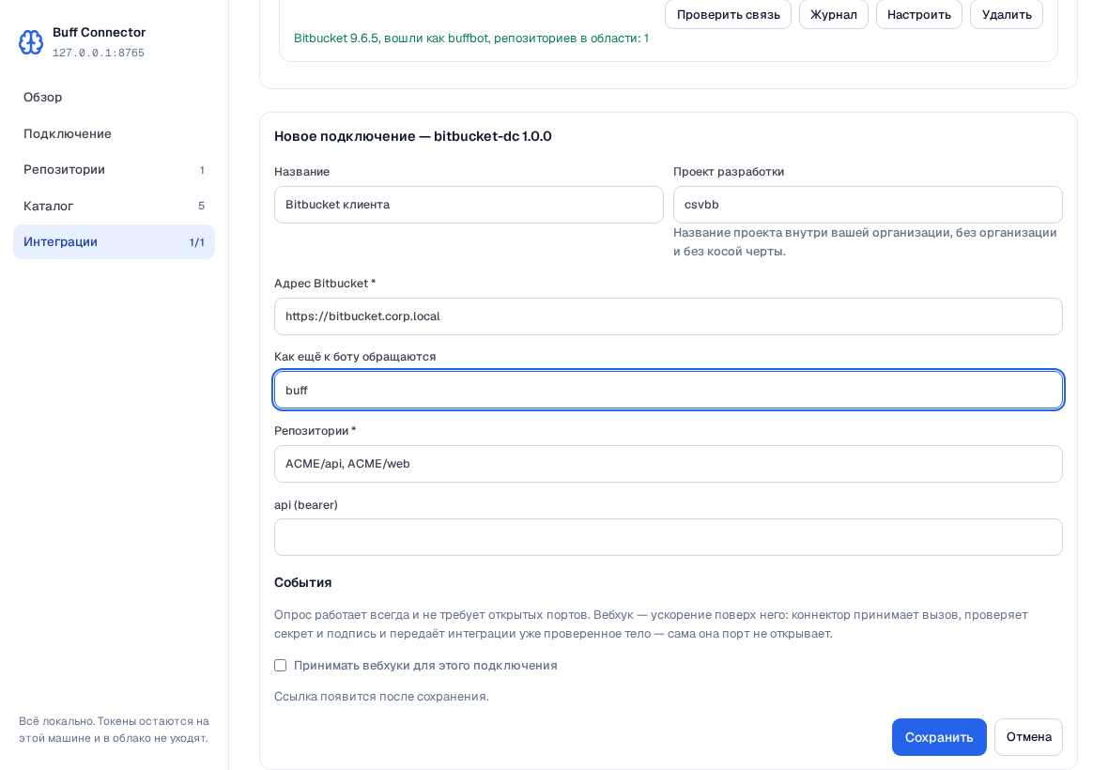Click the Как ещё к боту обращаются field
Image resolution: width=1108 pixels, height=770 pixels.
669,390
